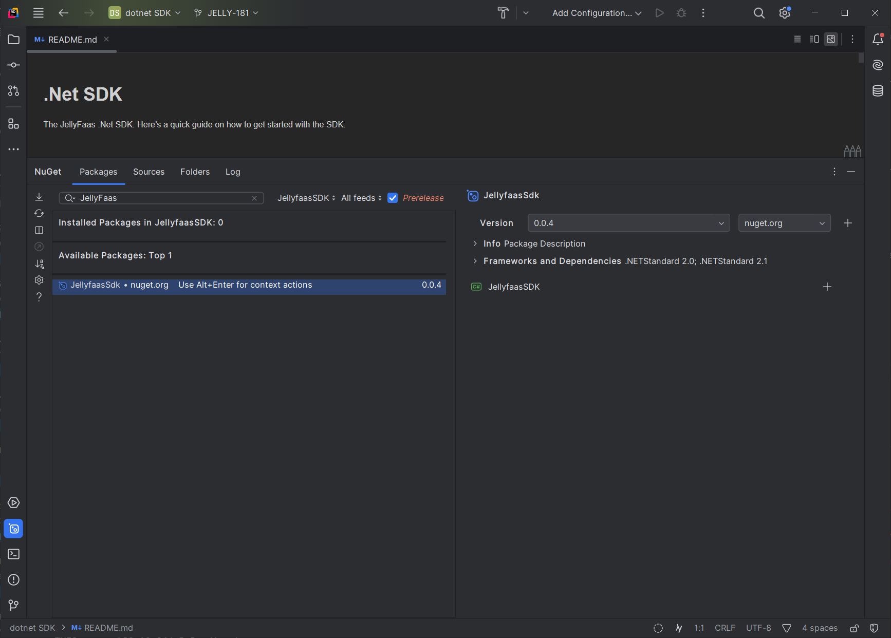
Task: Switch to Sources tab
Action: tap(149, 172)
